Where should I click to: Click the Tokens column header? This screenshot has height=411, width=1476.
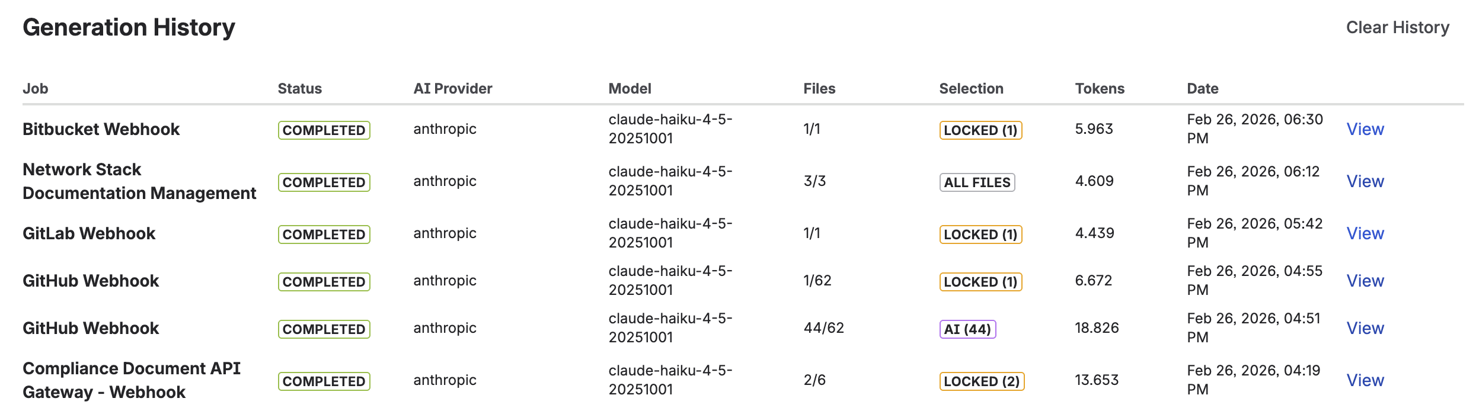pos(1100,89)
